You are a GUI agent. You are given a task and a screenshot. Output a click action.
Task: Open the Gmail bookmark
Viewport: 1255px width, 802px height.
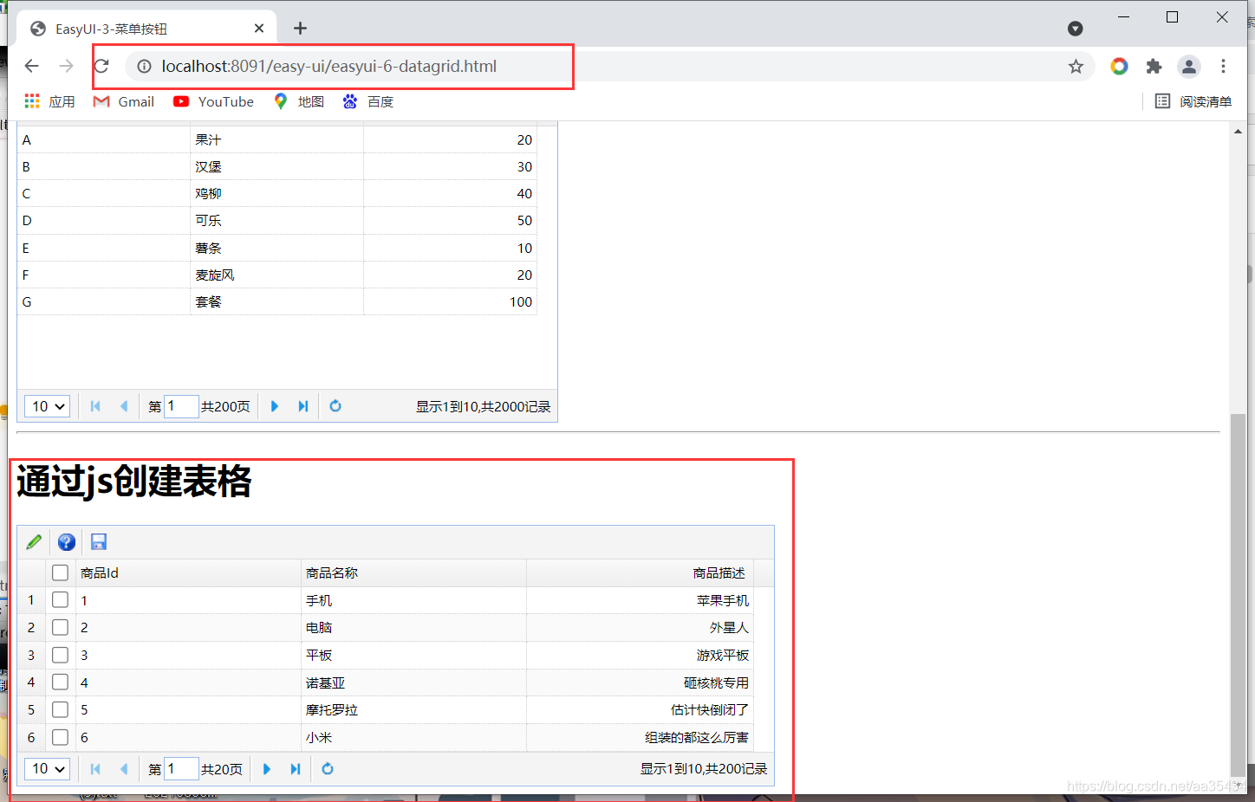[124, 101]
